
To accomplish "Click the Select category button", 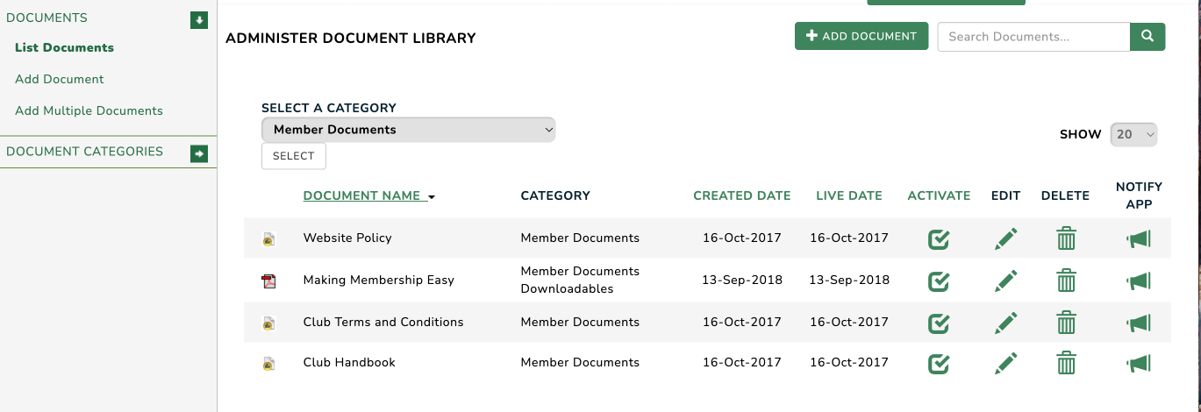I will tap(294, 156).
